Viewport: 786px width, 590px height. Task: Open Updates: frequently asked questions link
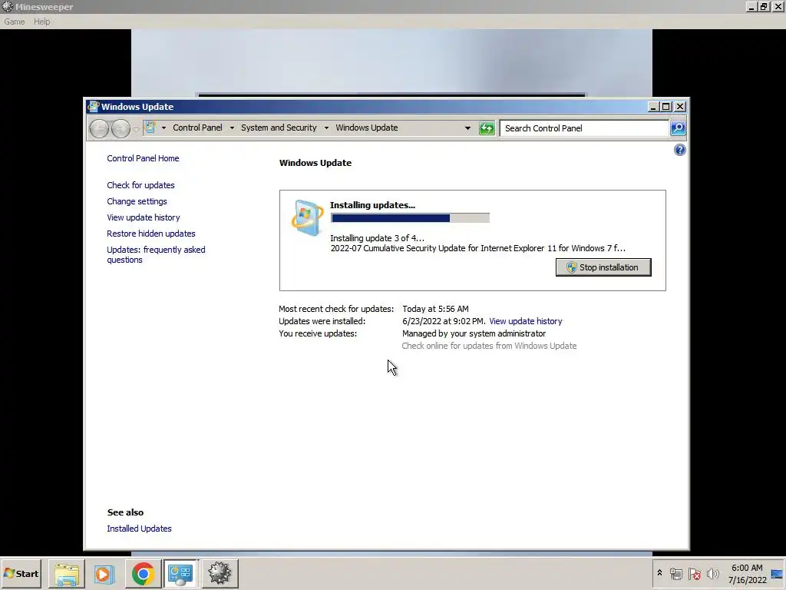click(x=156, y=255)
